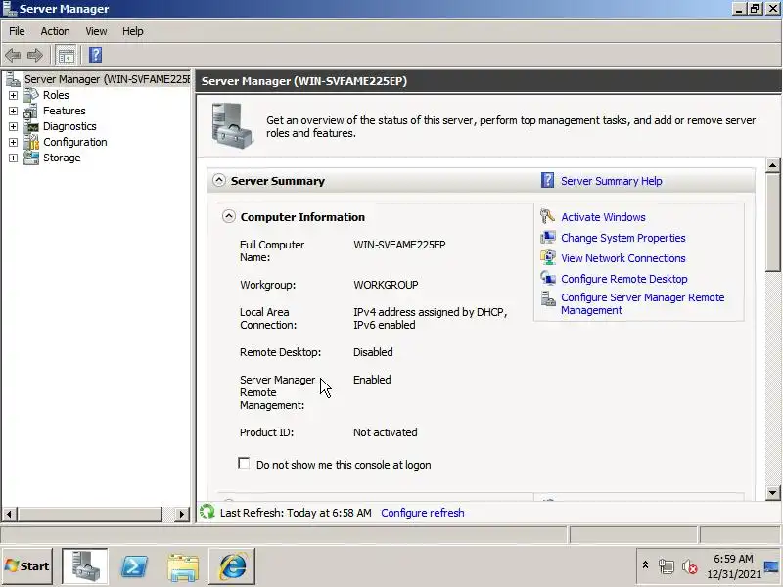Open the File menu
Image resolution: width=783 pixels, height=587 pixels.
tap(17, 31)
